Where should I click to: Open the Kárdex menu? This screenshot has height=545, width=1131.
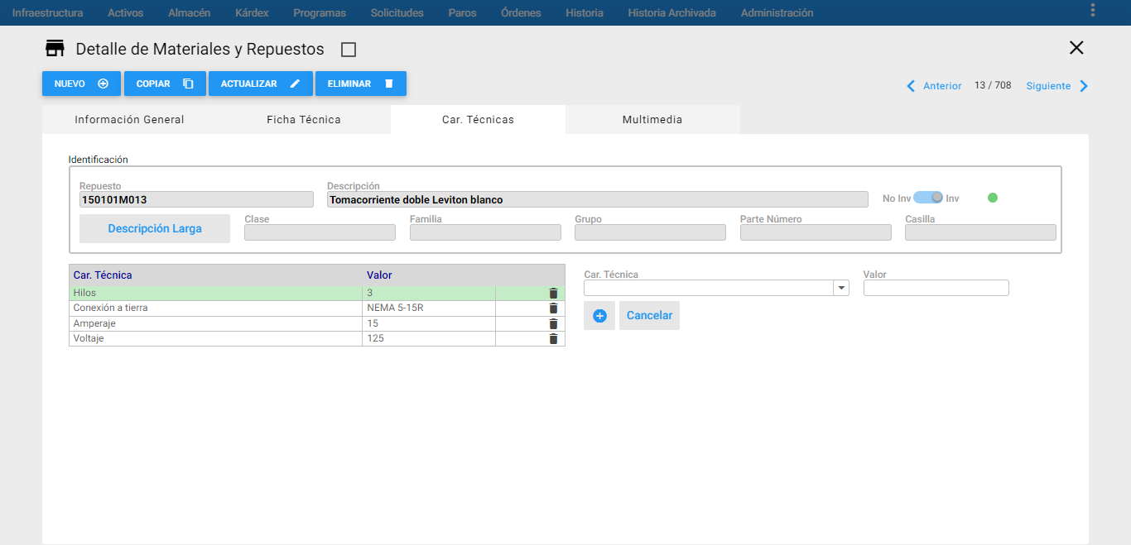point(252,12)
